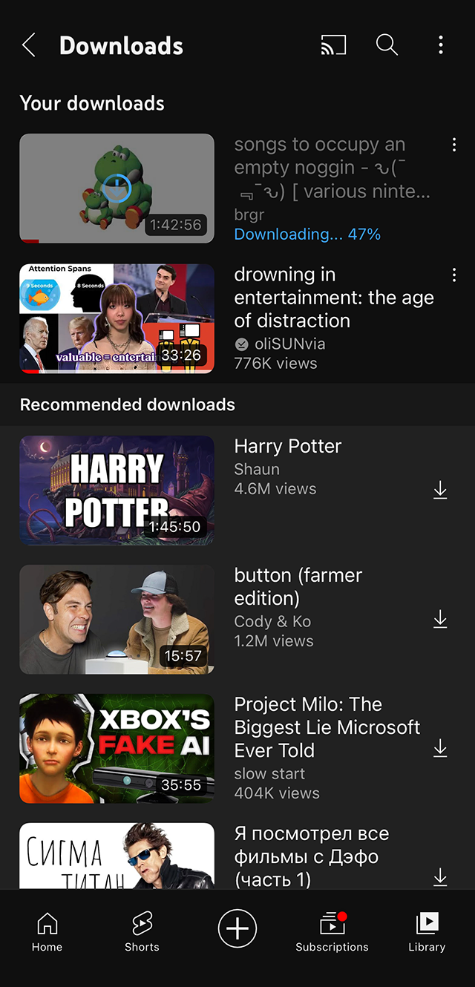Download the Я посмотрел все фильмы video
The image size is (475, 987).
point(440,877)
